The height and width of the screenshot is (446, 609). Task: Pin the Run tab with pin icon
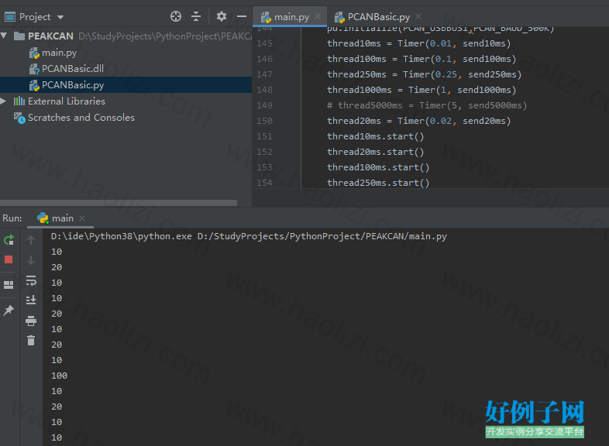[9, 310]
